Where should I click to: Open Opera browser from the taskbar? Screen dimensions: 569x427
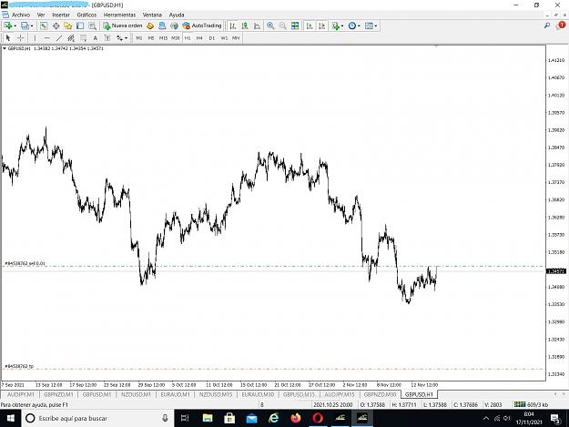pyautogui.click(x=318, y=418)
